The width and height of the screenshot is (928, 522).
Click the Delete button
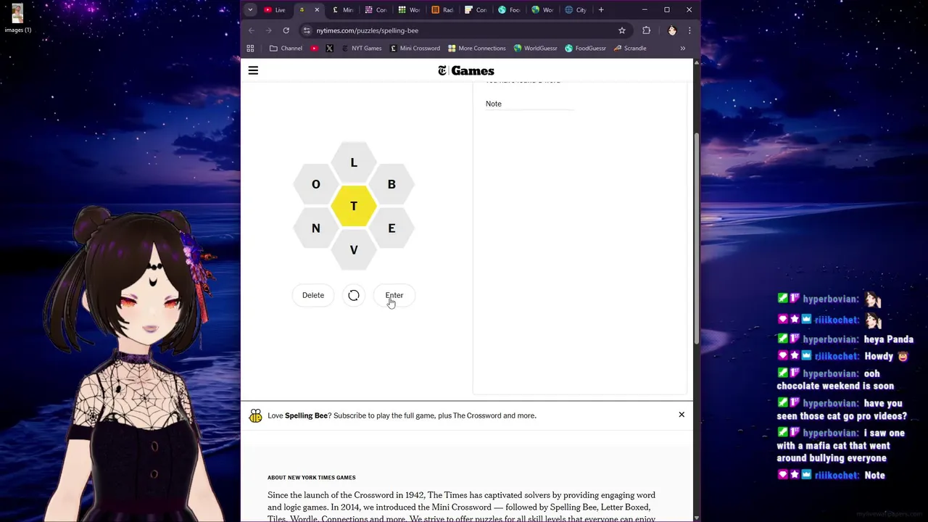313,295
